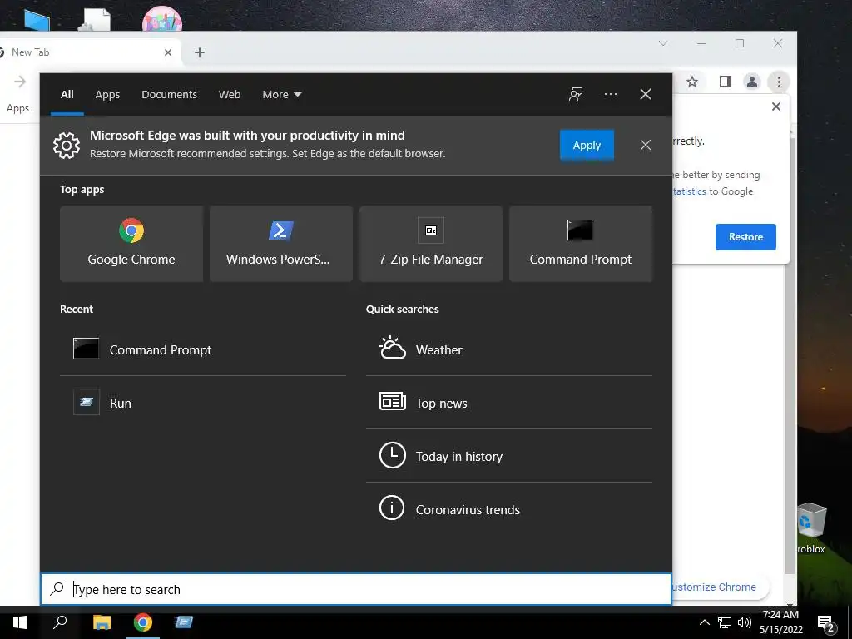Screen dimensions: 852x639
Task: Toggle Chrome side panel icon
Action: coord(725,82)
